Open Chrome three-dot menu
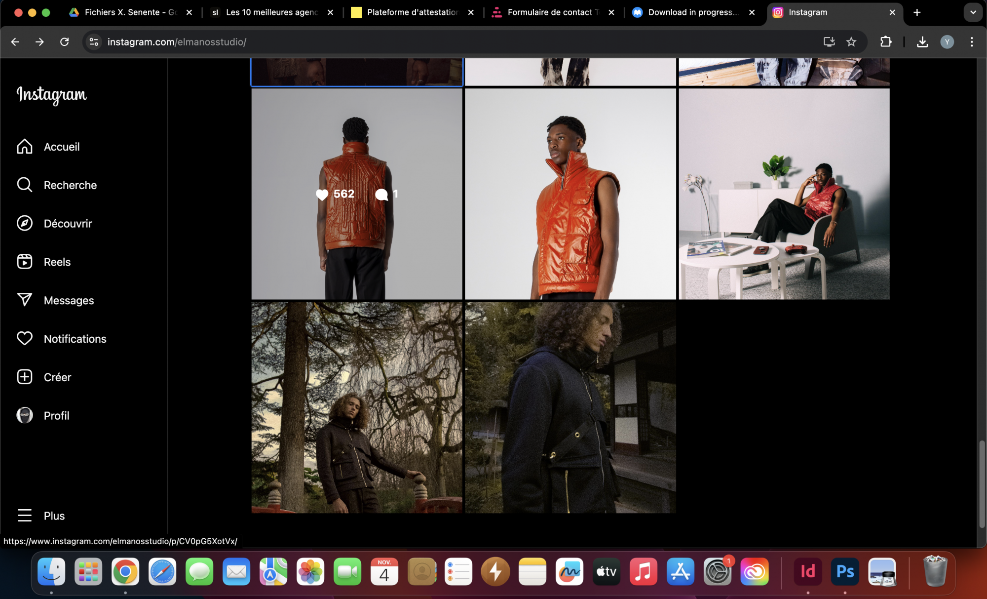987x599 pixels. [x=972, y=42]
